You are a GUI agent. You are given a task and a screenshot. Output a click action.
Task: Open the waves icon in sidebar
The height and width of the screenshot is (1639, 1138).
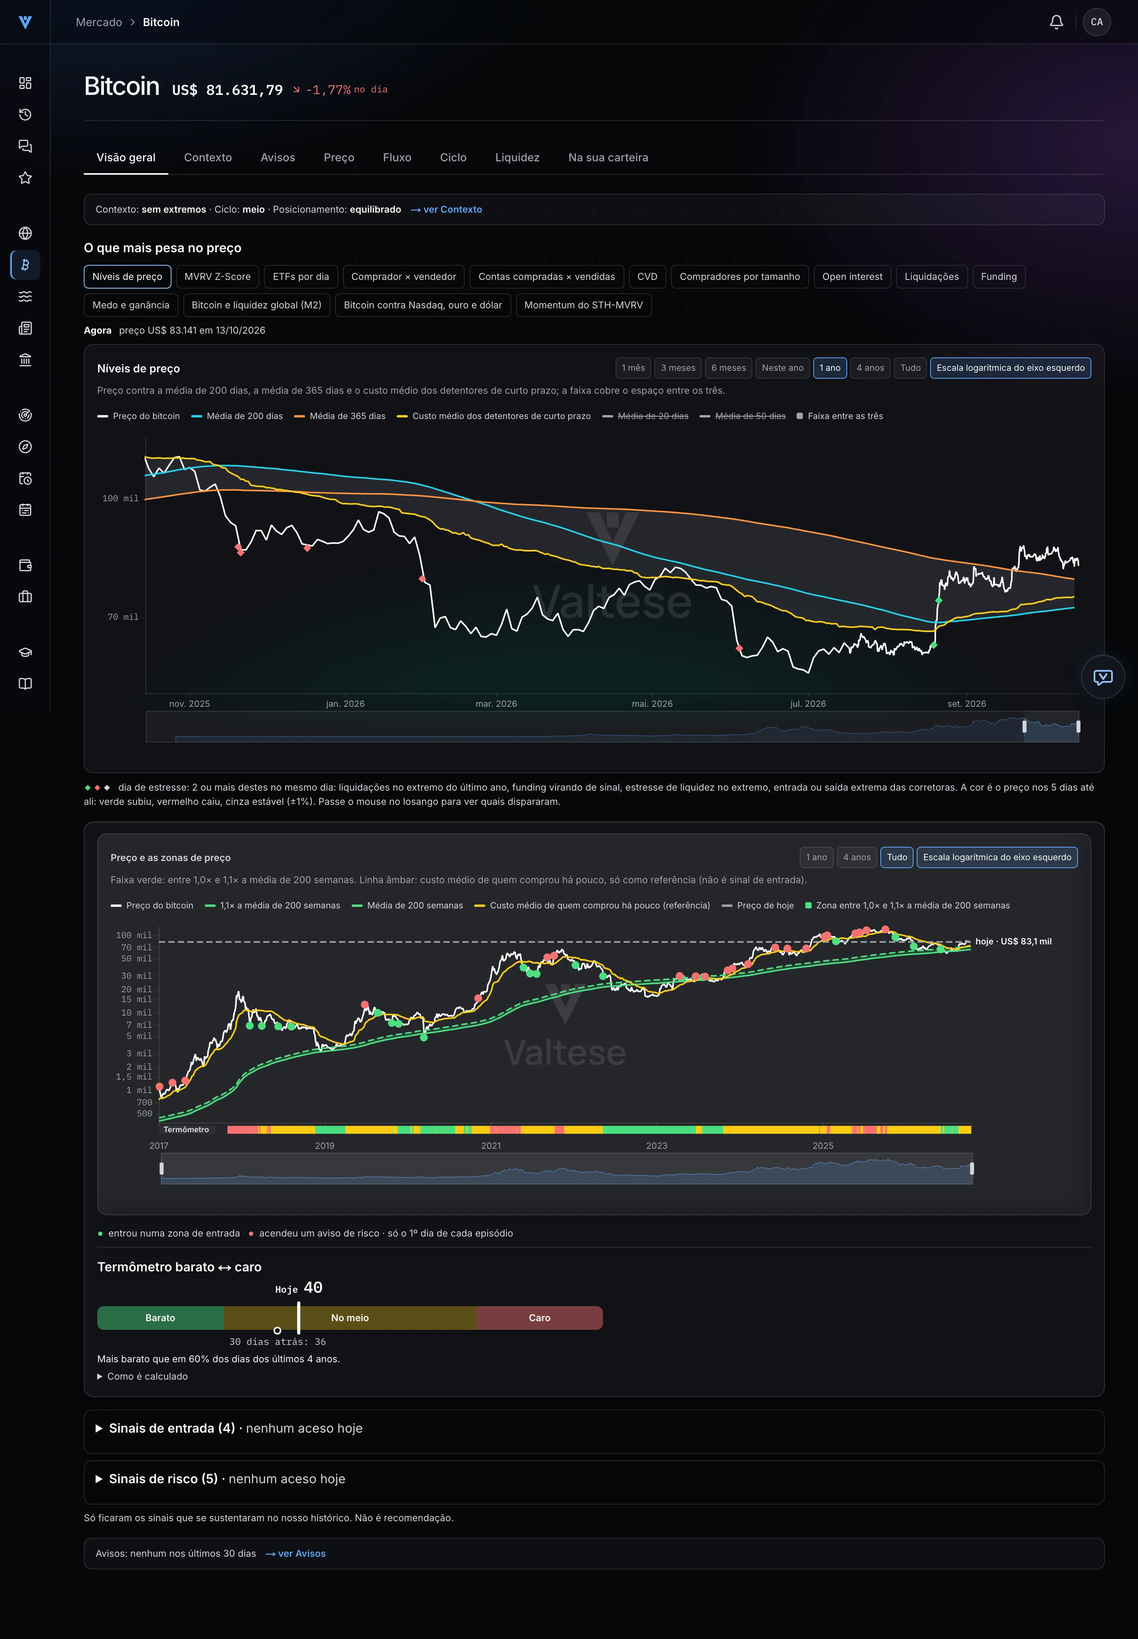pos(25,296)
